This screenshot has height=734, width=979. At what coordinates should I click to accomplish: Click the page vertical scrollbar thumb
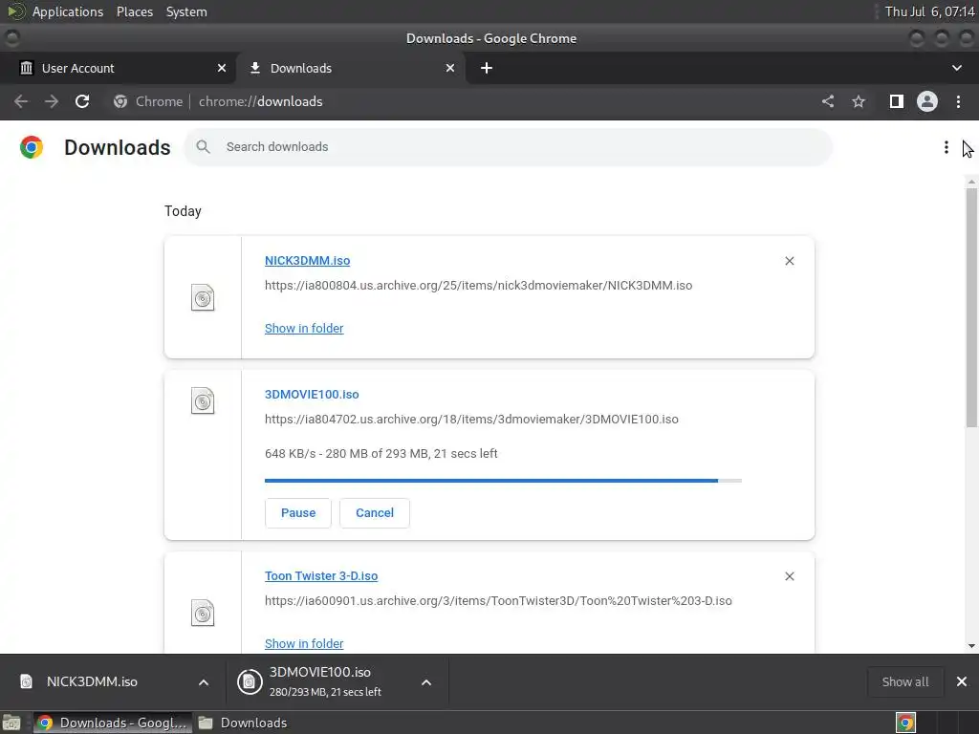971,307
